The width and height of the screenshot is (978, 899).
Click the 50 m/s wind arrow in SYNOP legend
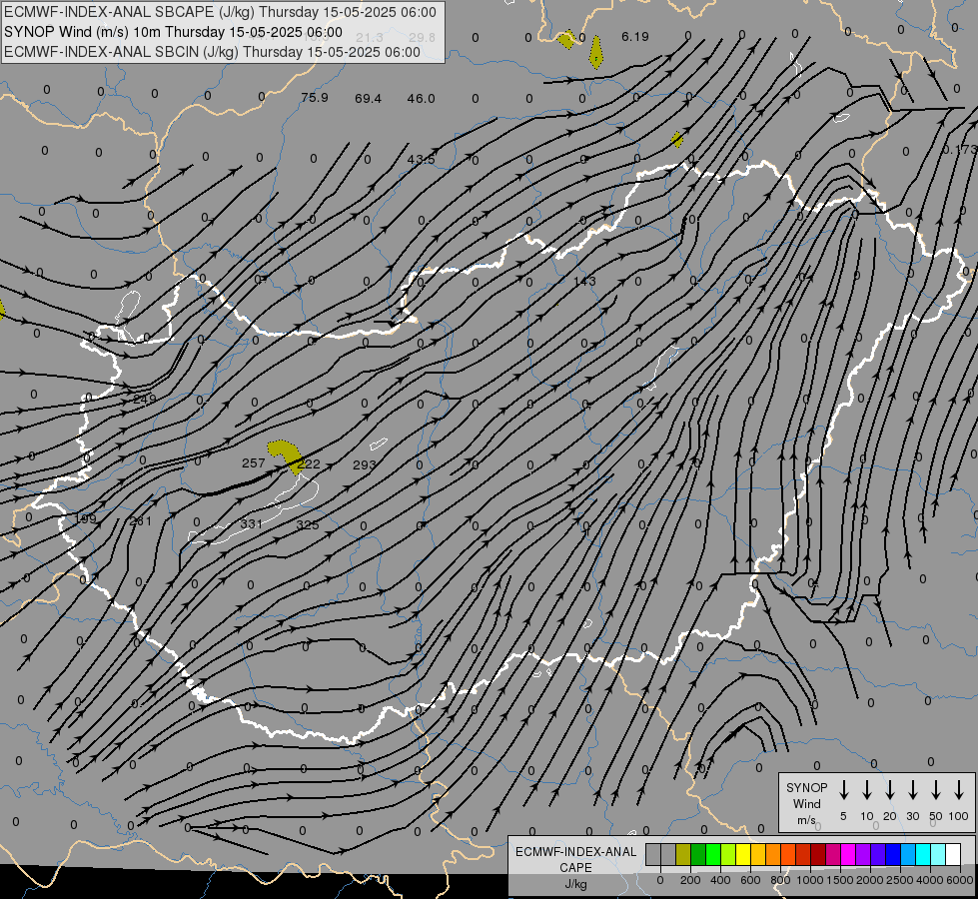coord(936,790)
